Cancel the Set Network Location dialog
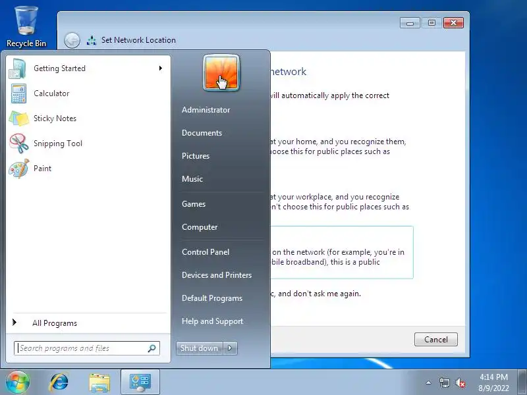 (x=436, y=339)
